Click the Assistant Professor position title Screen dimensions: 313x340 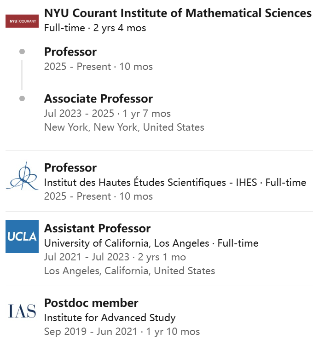click(x=97, y=228)
